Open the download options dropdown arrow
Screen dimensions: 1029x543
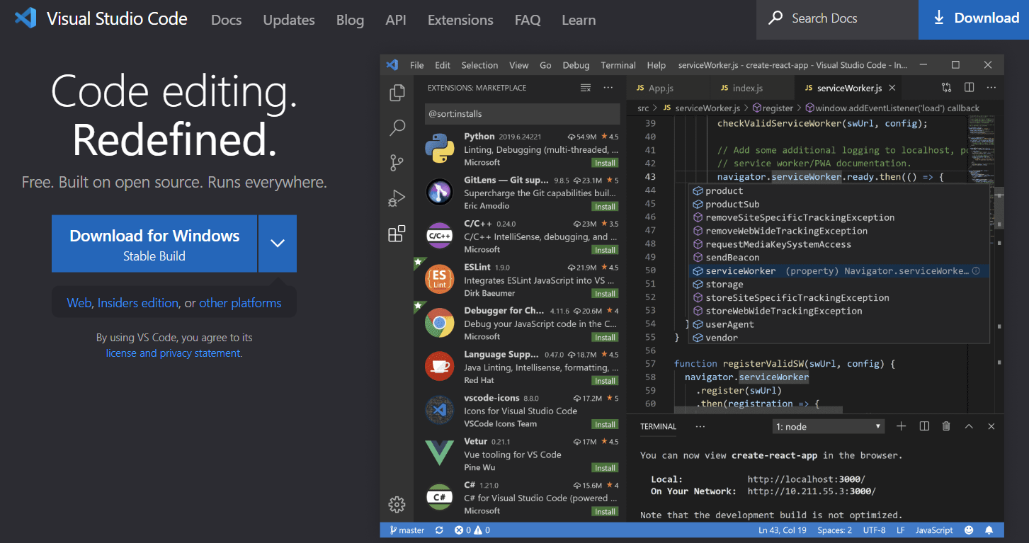(278, 244)
